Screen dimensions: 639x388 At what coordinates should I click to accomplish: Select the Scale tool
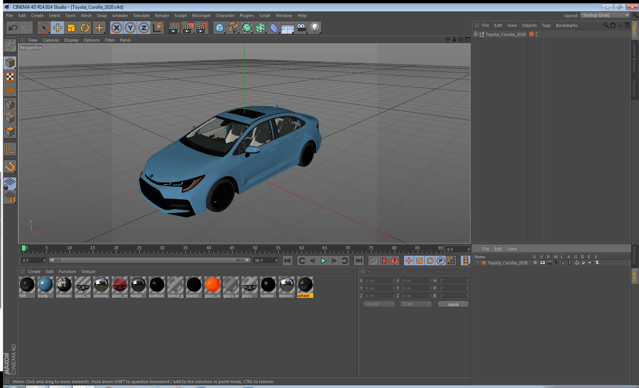71,28
